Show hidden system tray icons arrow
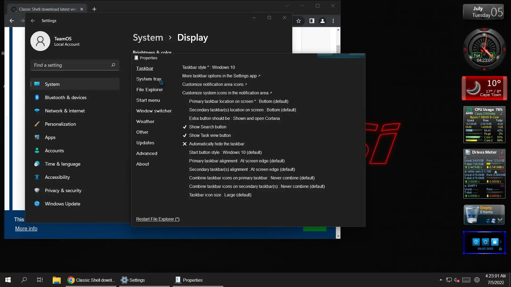This screenshot has height=287, width=511. [441, 280]
